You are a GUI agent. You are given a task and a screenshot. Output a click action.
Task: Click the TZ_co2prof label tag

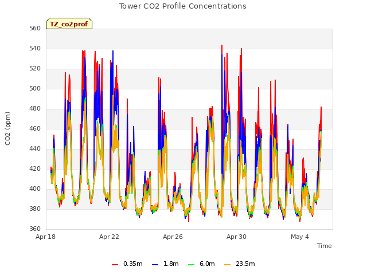coord(69,23)
